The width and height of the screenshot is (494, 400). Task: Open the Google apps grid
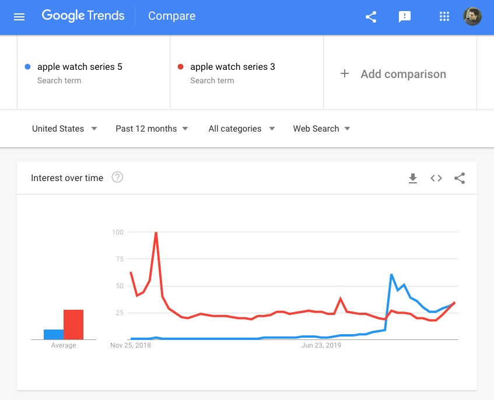click(x=444, y=16)
